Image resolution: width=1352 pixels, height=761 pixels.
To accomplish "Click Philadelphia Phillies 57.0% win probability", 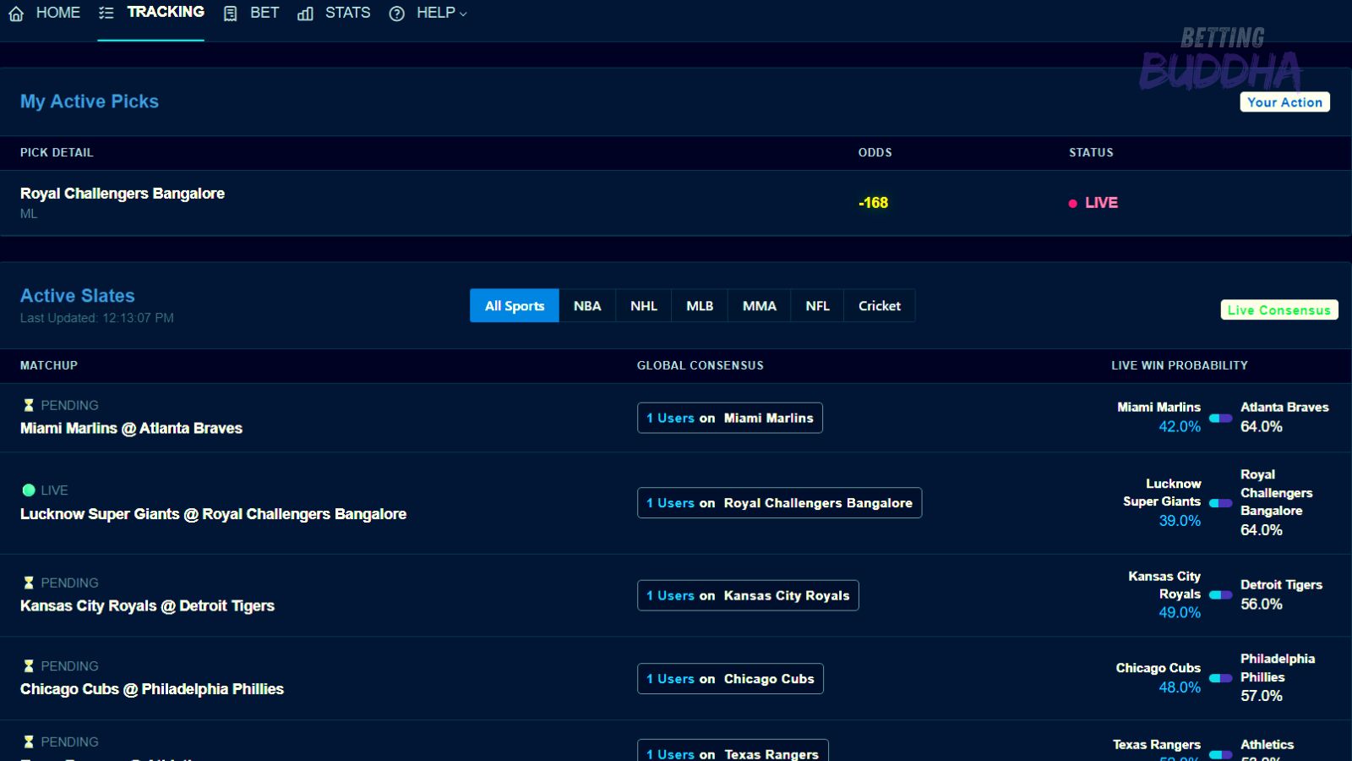I will click(1262, 696).
